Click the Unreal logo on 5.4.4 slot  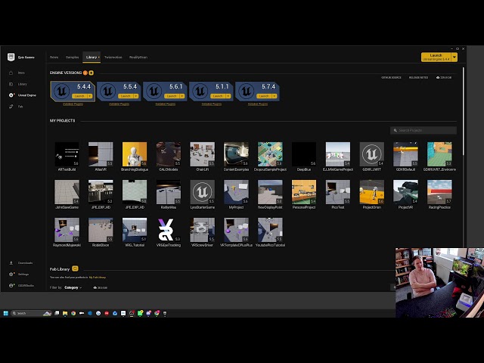coord(62,91)
